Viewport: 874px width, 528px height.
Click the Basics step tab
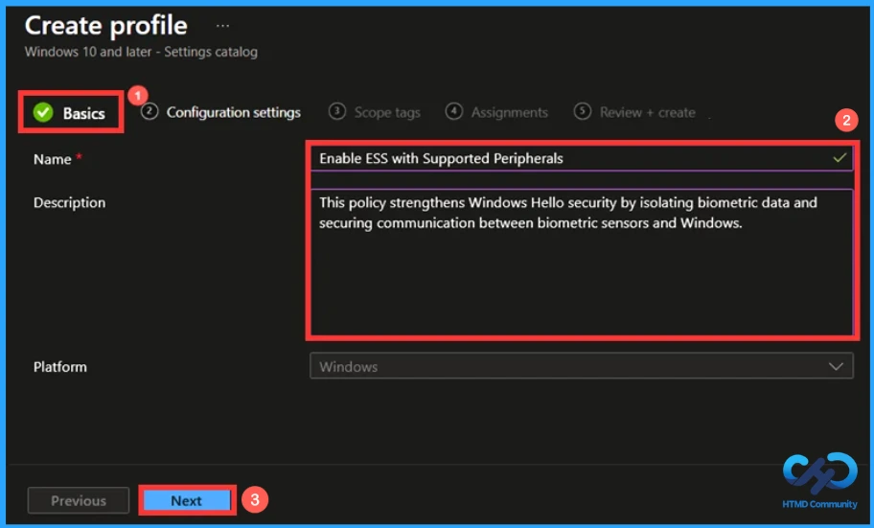(x=71, y=113)
